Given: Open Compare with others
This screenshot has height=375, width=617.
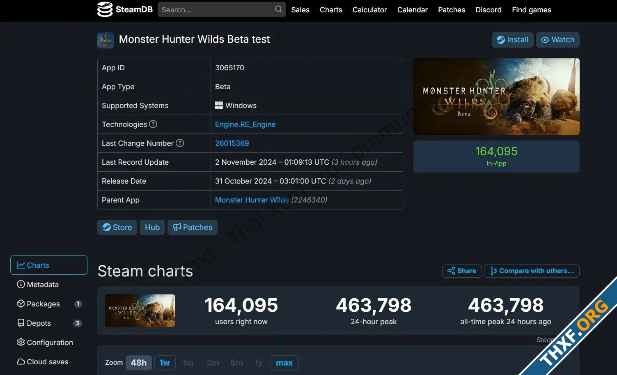Looking at the screenshot, I should [x=532, y=271].
